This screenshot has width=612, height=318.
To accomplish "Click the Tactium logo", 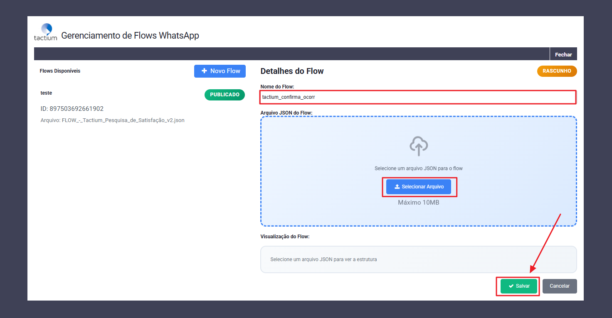I will [x=45, y=32].
